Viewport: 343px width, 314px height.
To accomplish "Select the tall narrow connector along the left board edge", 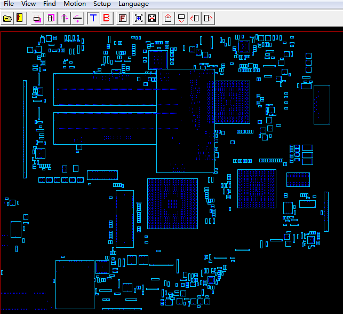I will [x=25, y=129].
